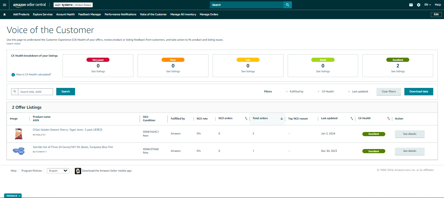Close the Feedback tab with X
The width and height of the screenshot is (444, 198).
[x=19, y=196]
